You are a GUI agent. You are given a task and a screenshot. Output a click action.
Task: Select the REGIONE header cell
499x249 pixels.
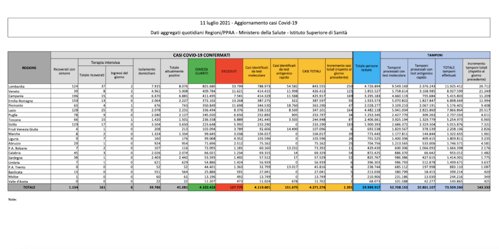point(29,66)
